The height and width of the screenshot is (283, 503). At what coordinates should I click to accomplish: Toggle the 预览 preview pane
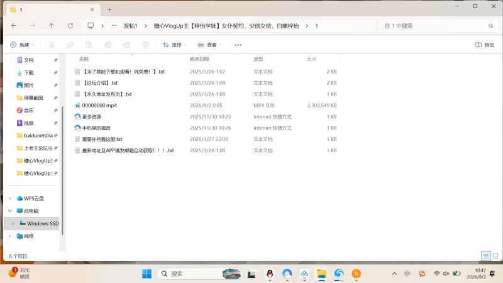pyautogui.click(x=484, y=45)
